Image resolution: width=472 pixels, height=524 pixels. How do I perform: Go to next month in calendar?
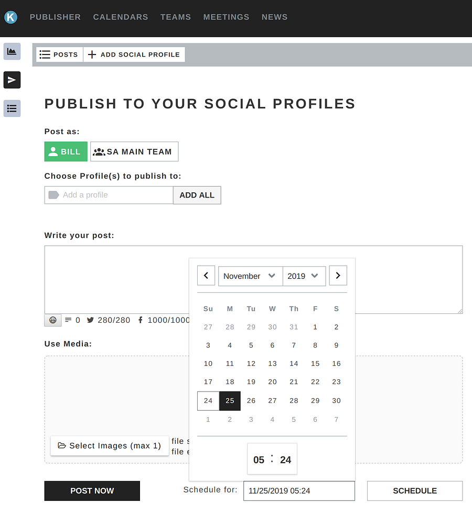tap(338, 276)
